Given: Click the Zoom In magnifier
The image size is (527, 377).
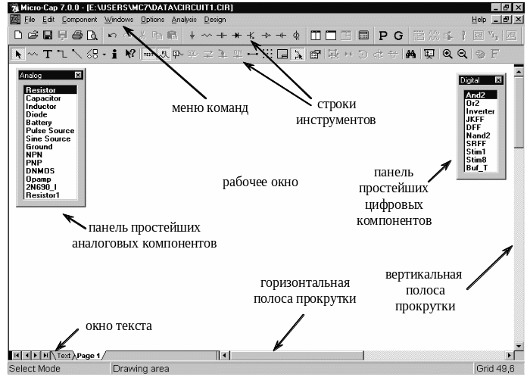Looking at the screenshot, I should [447, 54].
